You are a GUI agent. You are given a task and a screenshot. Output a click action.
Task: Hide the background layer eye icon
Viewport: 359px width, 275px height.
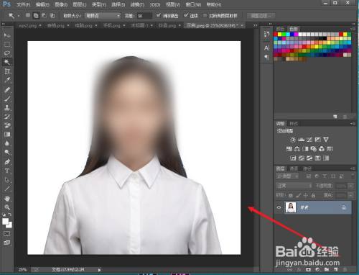[279, 207]
